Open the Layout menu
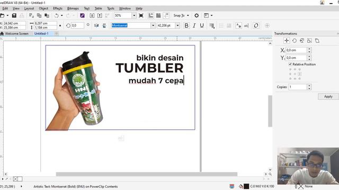This screenshot has height=190, width=339. coord(29,8)
